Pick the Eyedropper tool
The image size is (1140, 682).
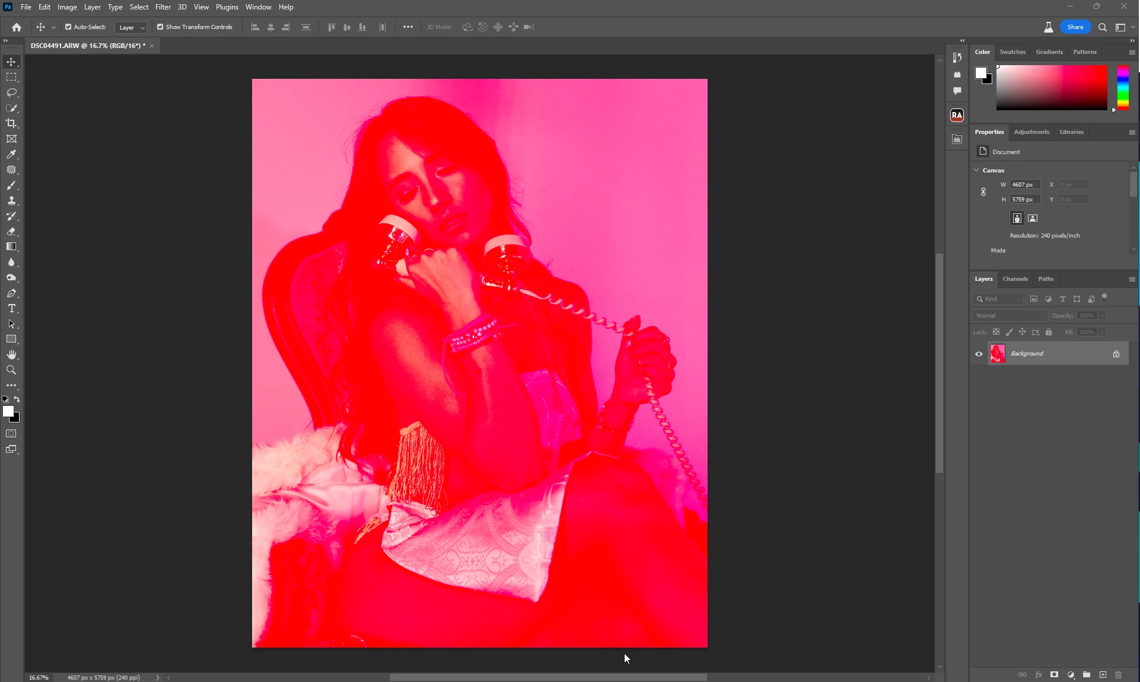pyautogui.click(x=11, y=154)
